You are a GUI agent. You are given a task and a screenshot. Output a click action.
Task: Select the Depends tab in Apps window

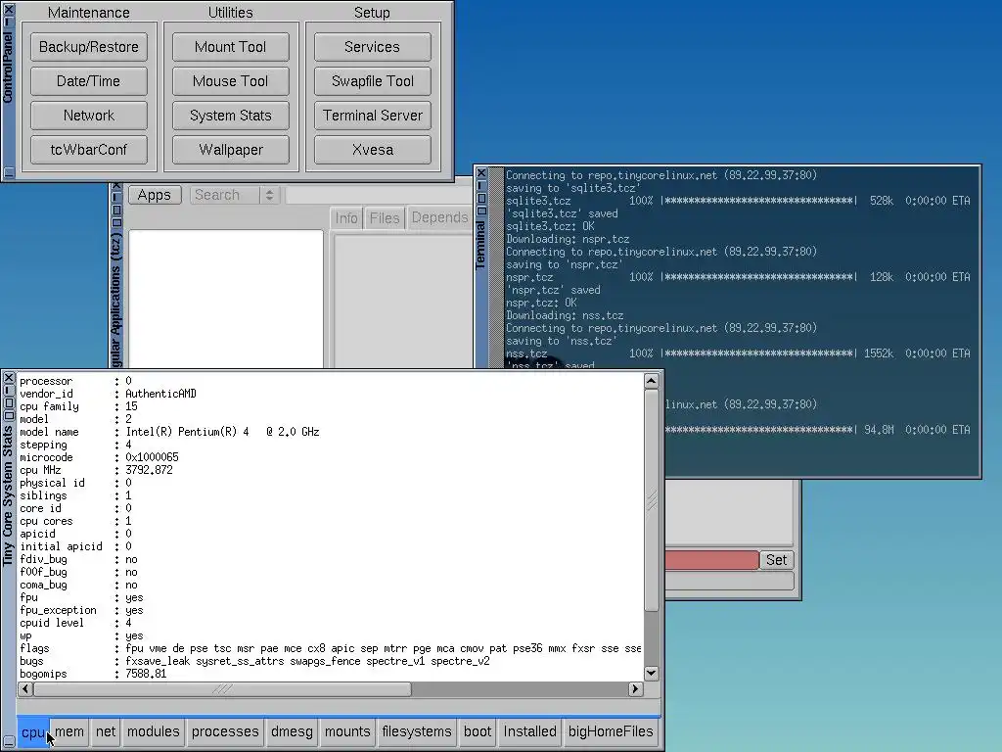click(x=439, y=218)
